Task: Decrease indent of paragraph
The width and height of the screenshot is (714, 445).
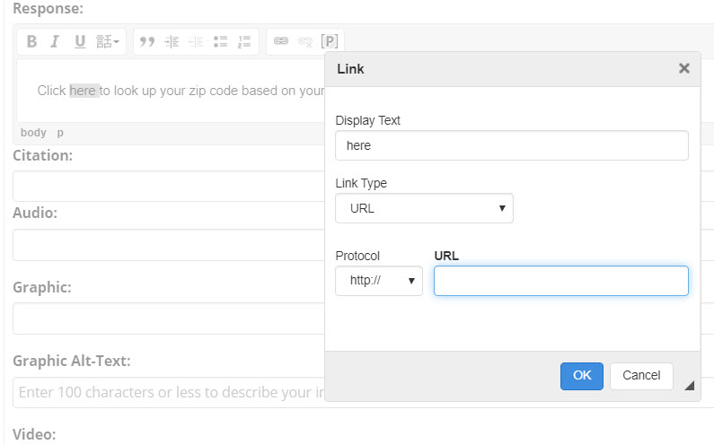Action: (x=196, y=41)
